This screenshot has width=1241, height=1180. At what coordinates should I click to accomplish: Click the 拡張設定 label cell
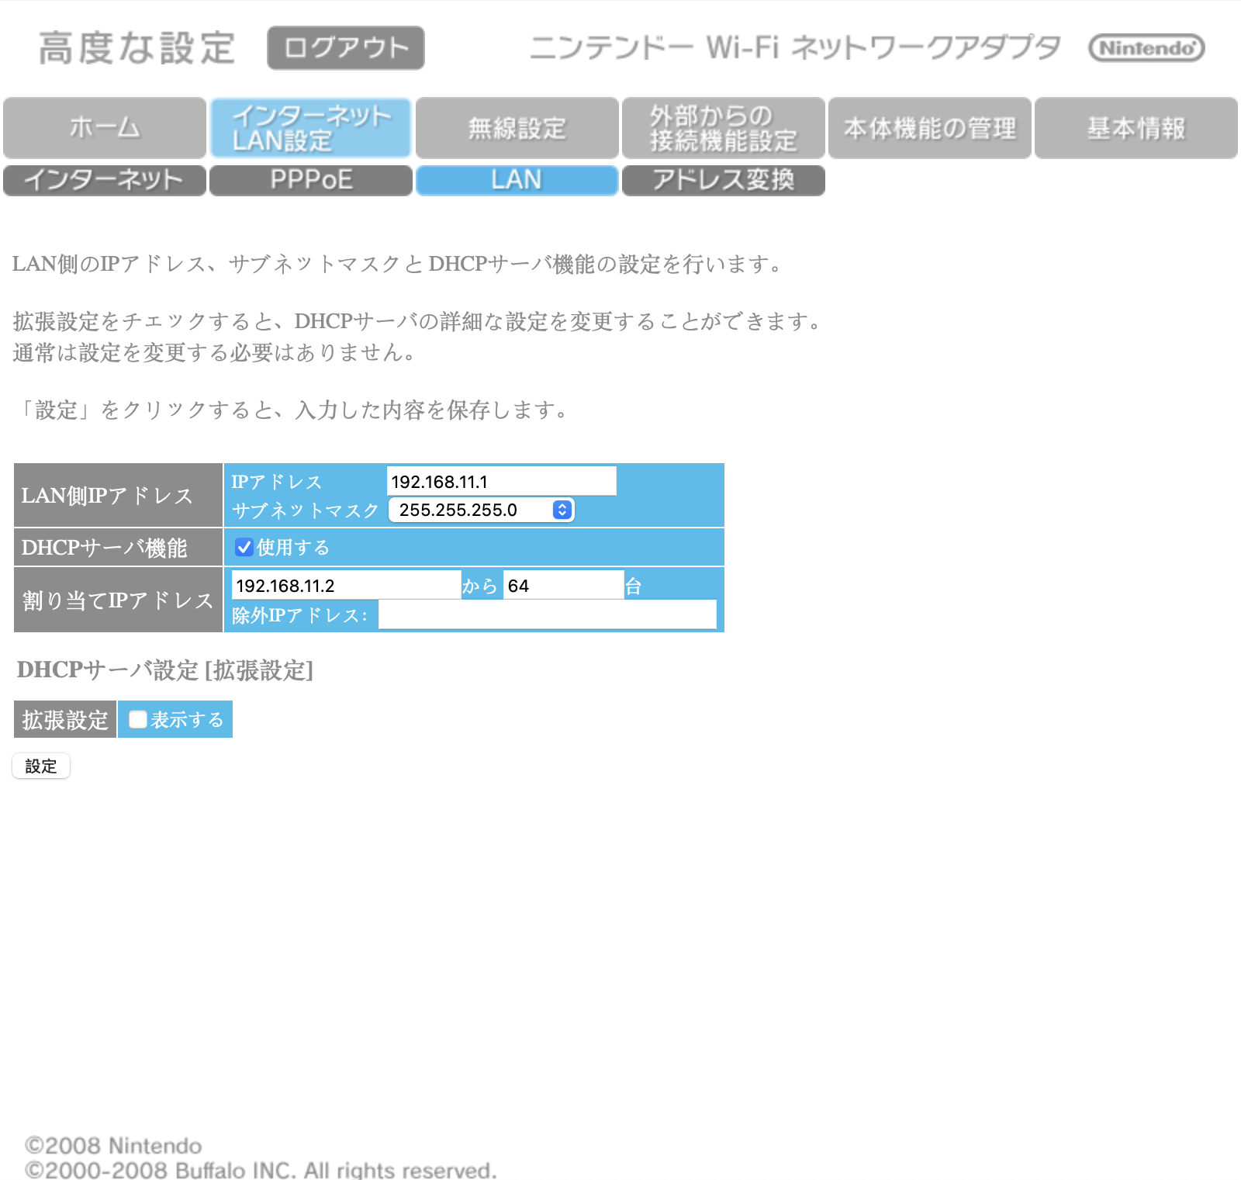(65, 719)
